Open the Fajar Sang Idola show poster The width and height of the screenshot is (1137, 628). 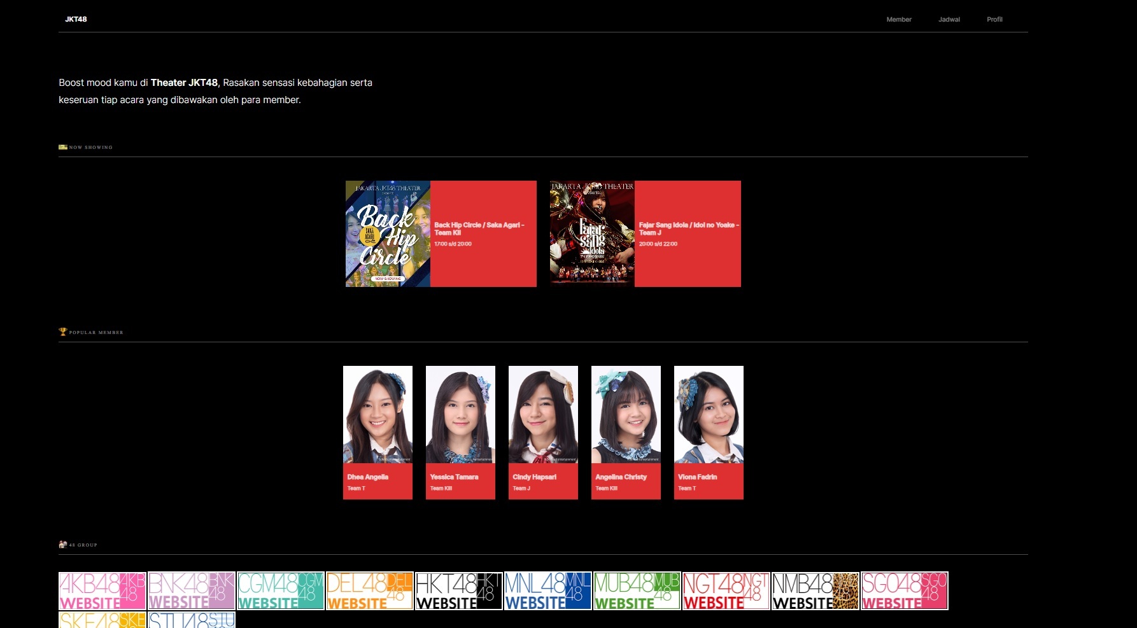(592, 234)
